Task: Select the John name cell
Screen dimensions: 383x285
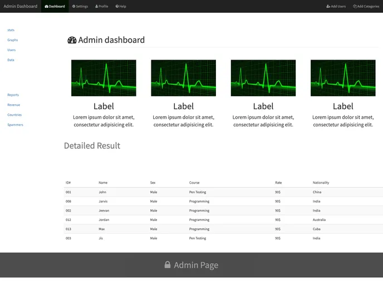Action: (102, 192)
